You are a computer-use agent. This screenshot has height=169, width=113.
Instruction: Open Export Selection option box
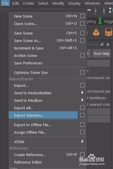coord(82,115)
